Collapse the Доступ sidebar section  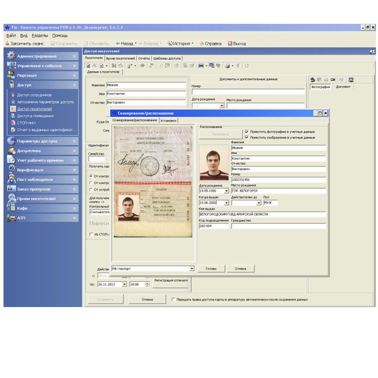(74, 85)
